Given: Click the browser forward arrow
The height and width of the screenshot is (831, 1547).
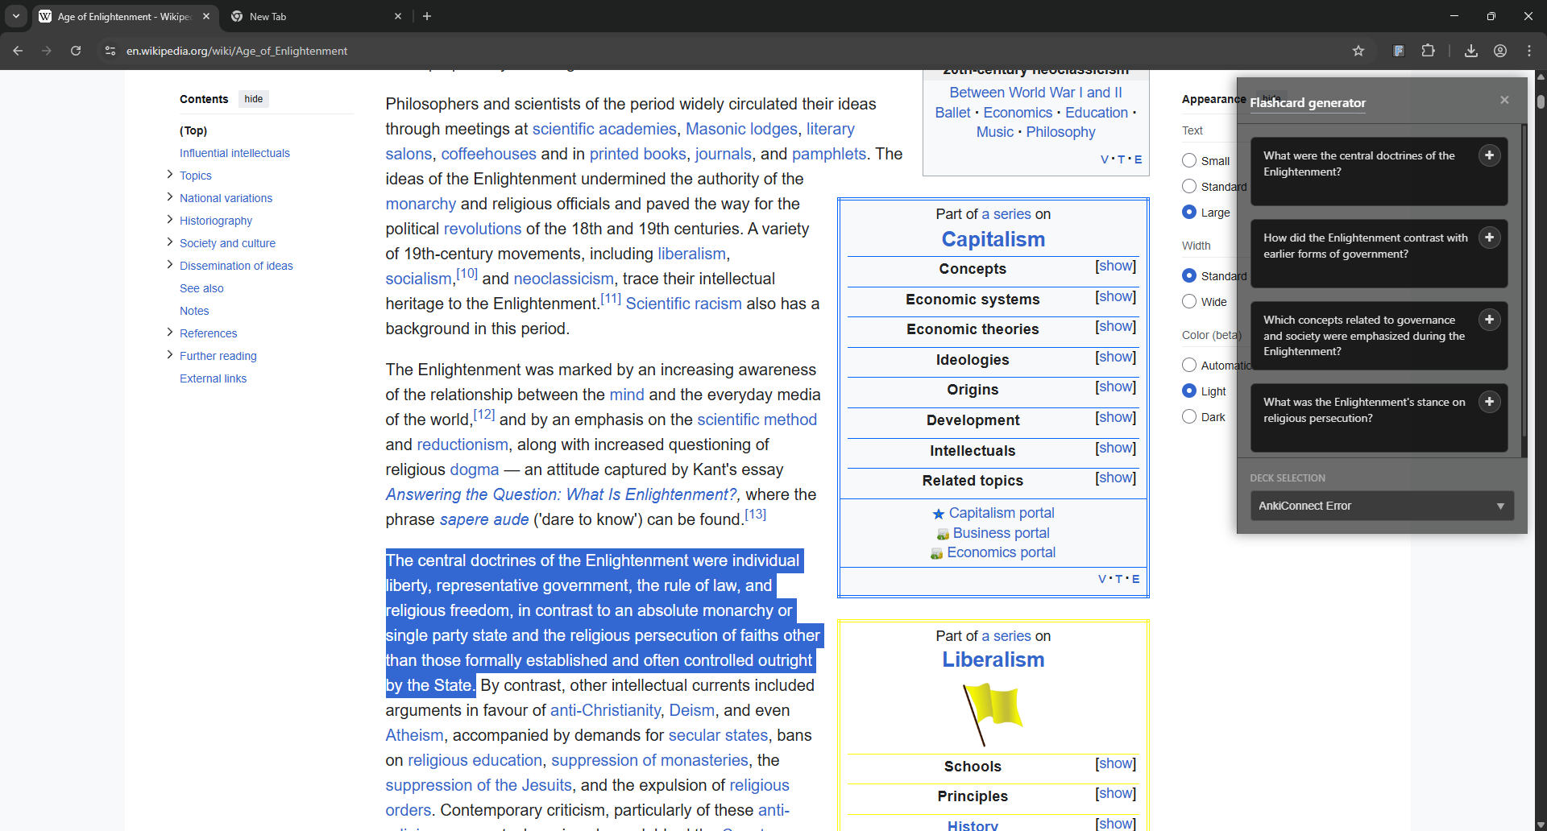Looking at the screenshot, I should 47,51.
